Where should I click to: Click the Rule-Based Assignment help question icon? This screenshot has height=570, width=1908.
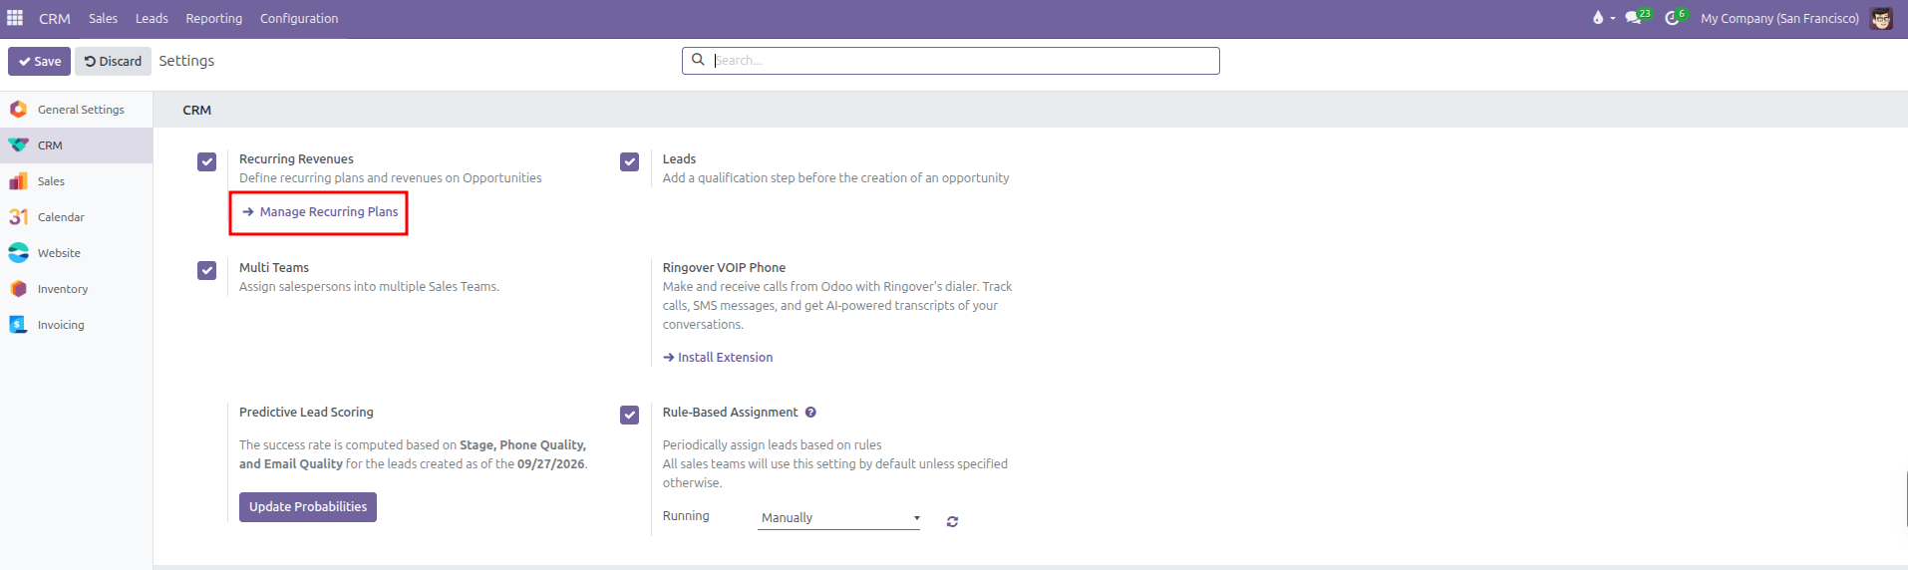tap(810, 413)
